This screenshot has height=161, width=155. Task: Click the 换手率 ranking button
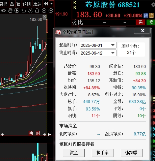click(102, 153)
